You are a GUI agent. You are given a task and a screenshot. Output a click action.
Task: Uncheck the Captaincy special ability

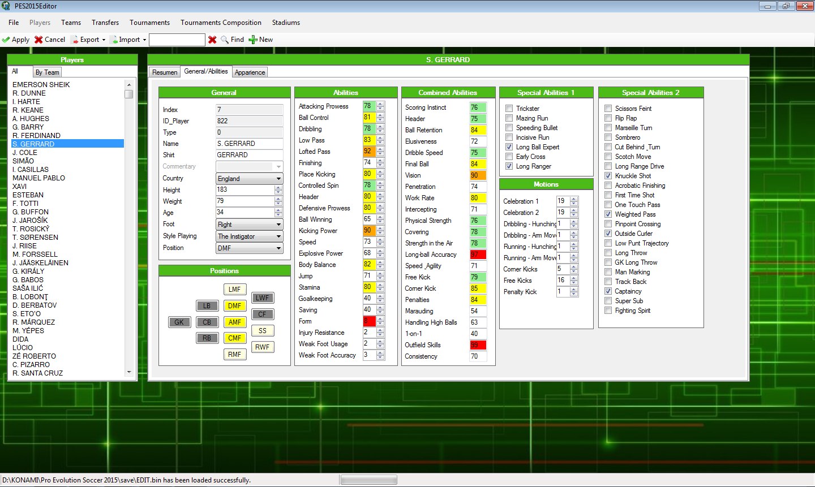pos(607,291)
